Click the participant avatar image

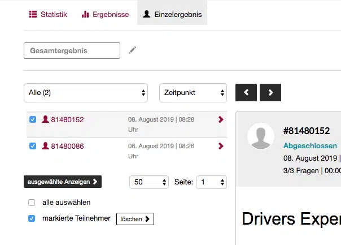click(260, 136)
